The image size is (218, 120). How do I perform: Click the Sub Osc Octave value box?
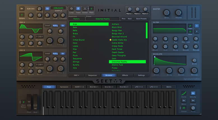click(x=22, y=15)
